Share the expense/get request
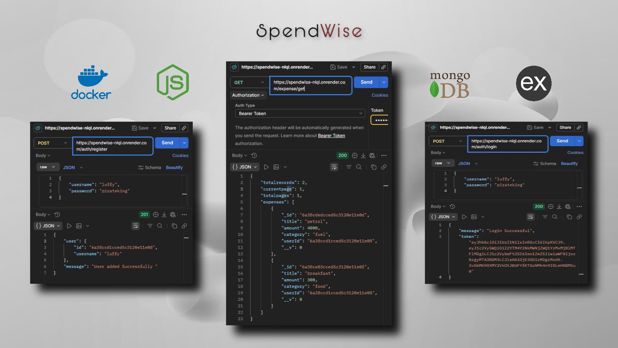 coord(370,67)
